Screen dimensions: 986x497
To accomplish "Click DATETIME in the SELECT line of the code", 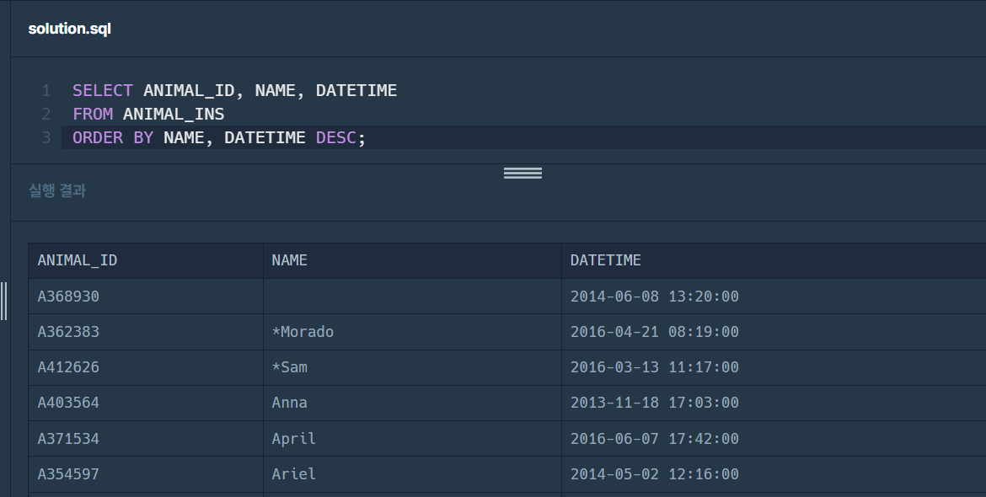I will (356, 90).
